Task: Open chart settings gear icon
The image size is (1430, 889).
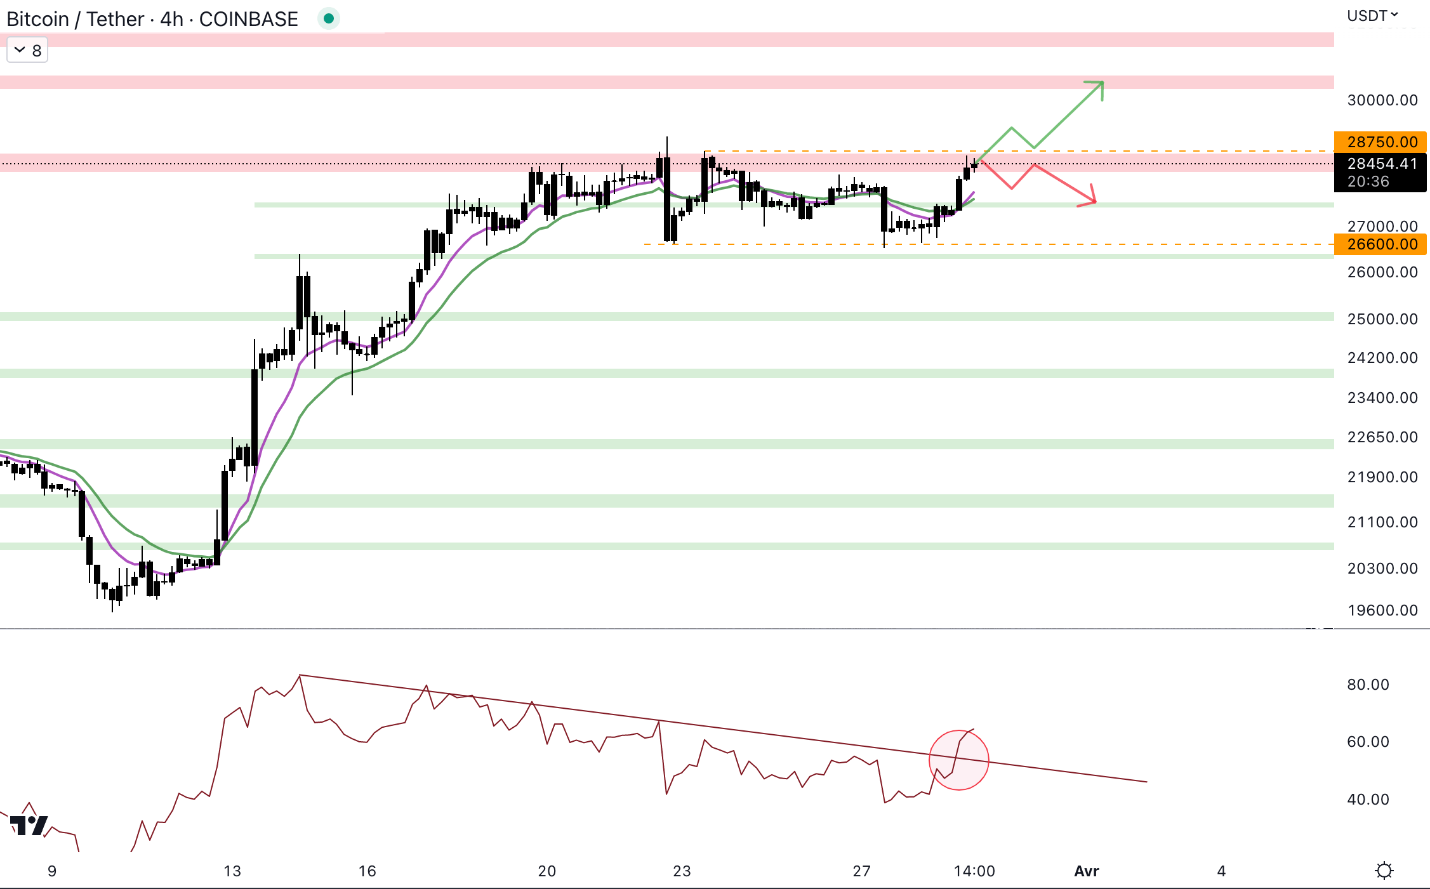Action: (x=1384, y=870)
